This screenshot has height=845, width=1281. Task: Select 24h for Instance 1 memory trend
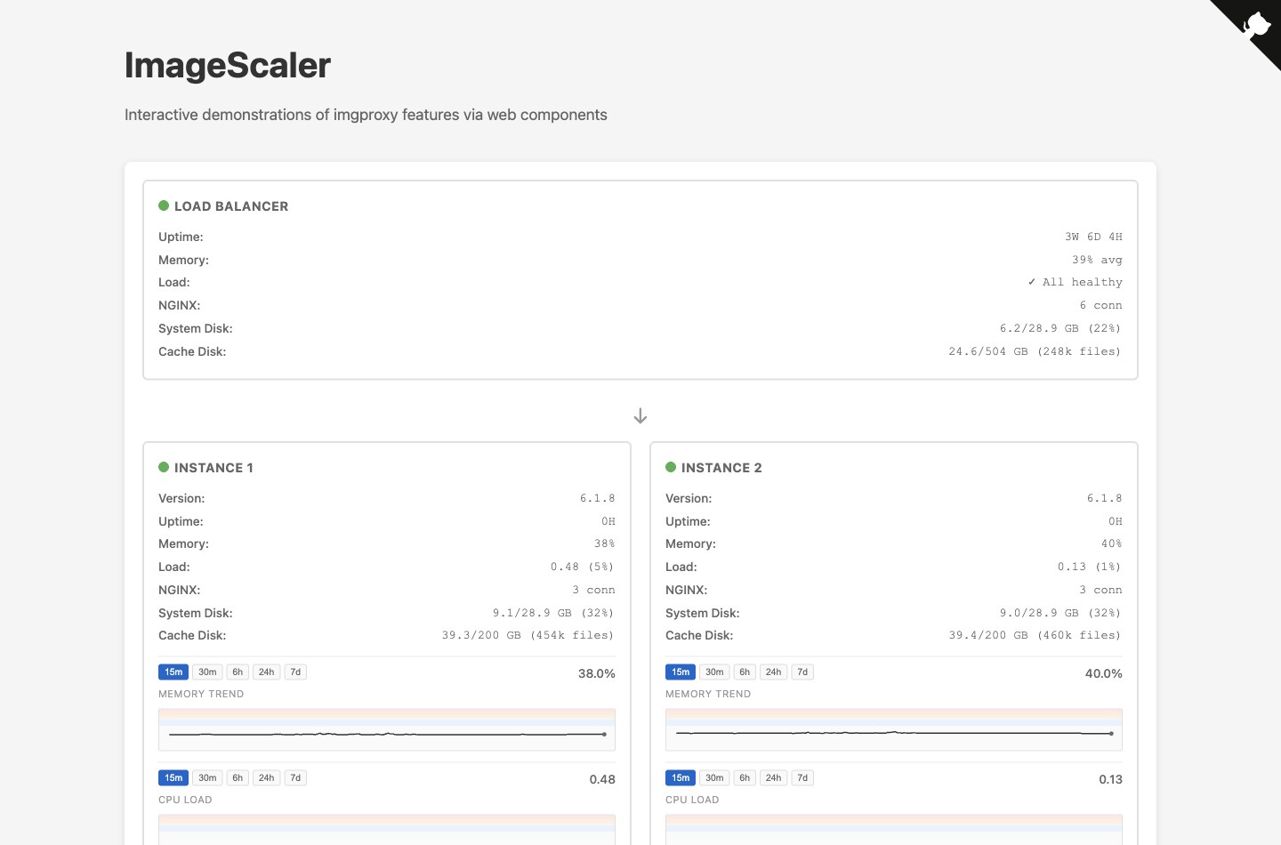click(x=266, y=672)
